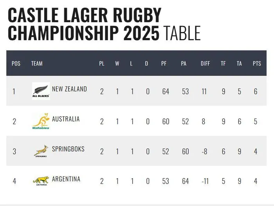274x206 pixels.
Task: Click the Wallabies logo
Action: point(41,121)
